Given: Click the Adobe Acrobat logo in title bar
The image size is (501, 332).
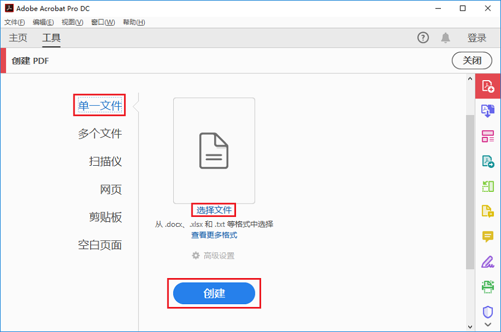Looking at the screenshot, I should coord(9,8).
